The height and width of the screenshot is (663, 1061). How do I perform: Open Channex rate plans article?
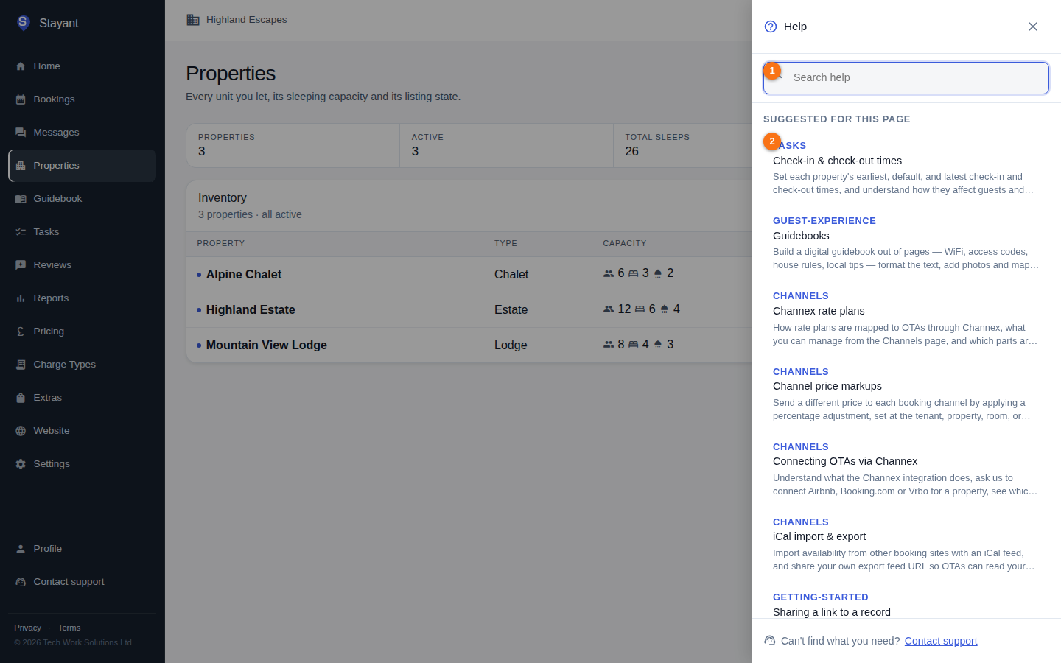coord(906,318)
